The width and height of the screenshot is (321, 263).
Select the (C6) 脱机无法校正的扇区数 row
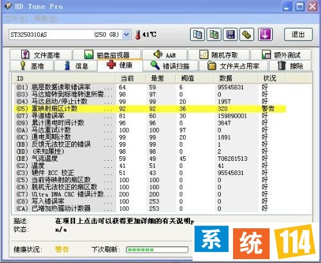tap(150, 187)
